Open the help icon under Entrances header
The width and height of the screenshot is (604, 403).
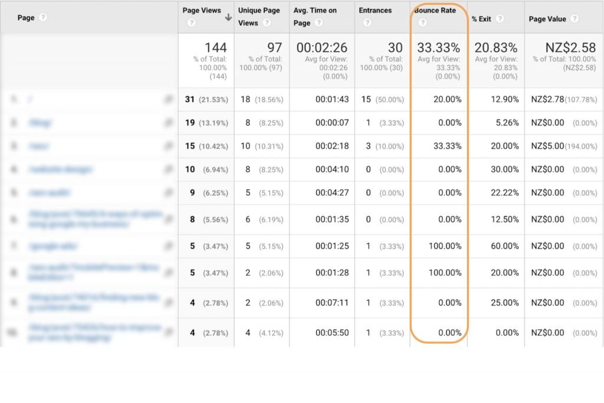pos(367,23)
